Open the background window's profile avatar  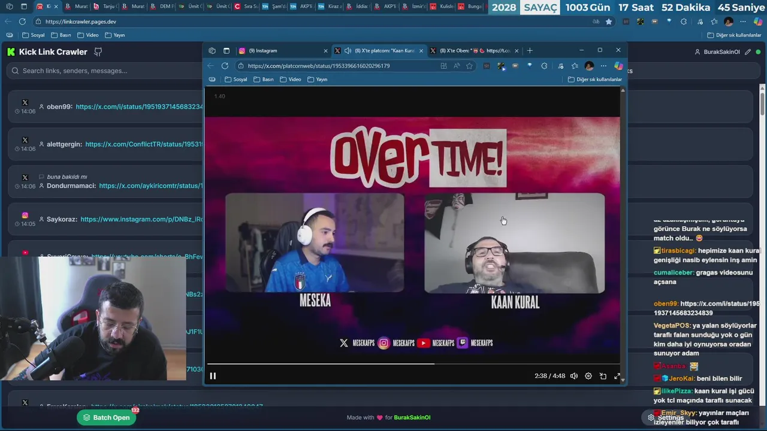tap(729, 22)
